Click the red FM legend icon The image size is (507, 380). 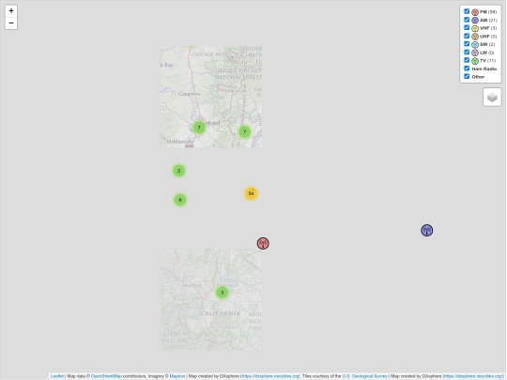tap(475, 12)
